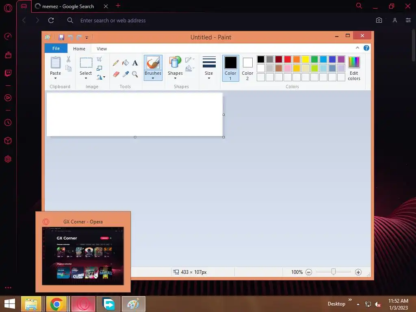This screenshot has width=416, height=312.
Task: Click the Opera snapshot camera icon
Action: tap(379, 20)
